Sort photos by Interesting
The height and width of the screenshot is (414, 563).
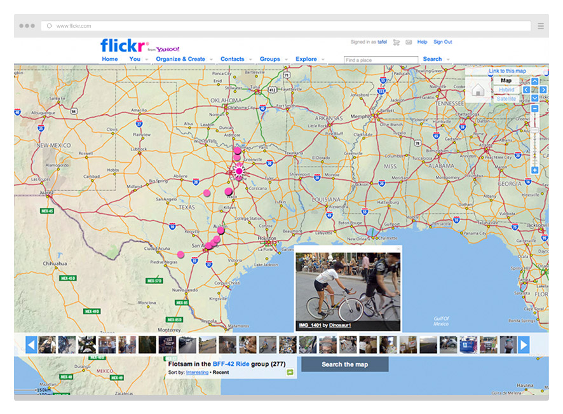[197, 372]
